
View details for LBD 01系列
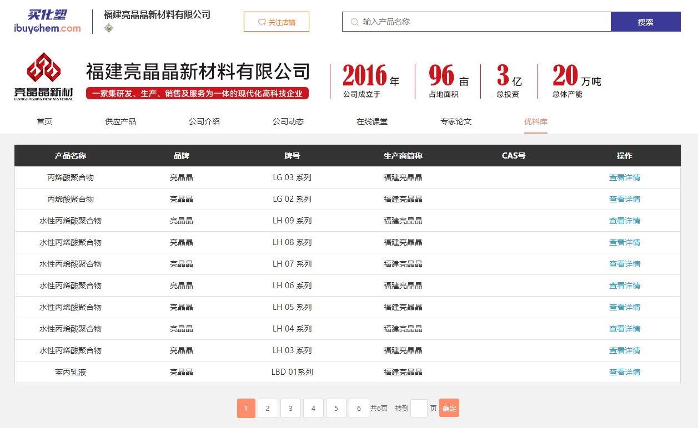coord(625,372)
